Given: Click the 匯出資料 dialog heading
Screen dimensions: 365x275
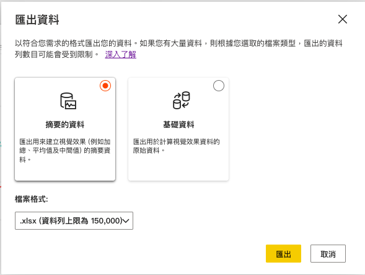Looking at the screenshot, I should point(37,20).
